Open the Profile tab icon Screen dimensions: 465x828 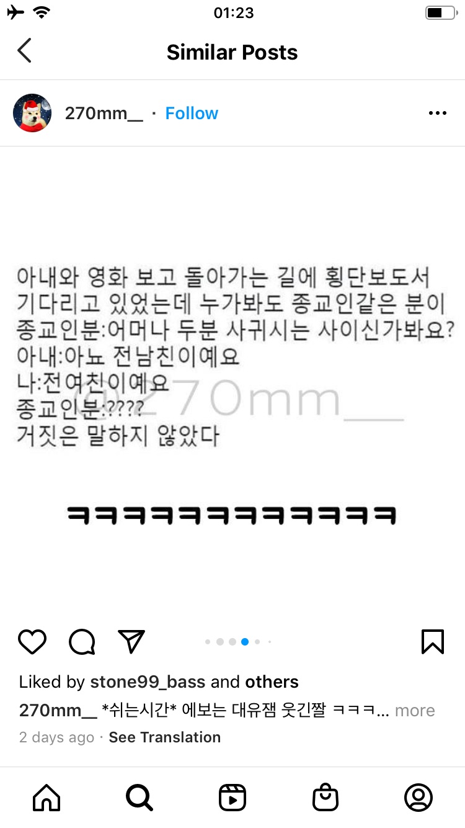pos(418,798)
